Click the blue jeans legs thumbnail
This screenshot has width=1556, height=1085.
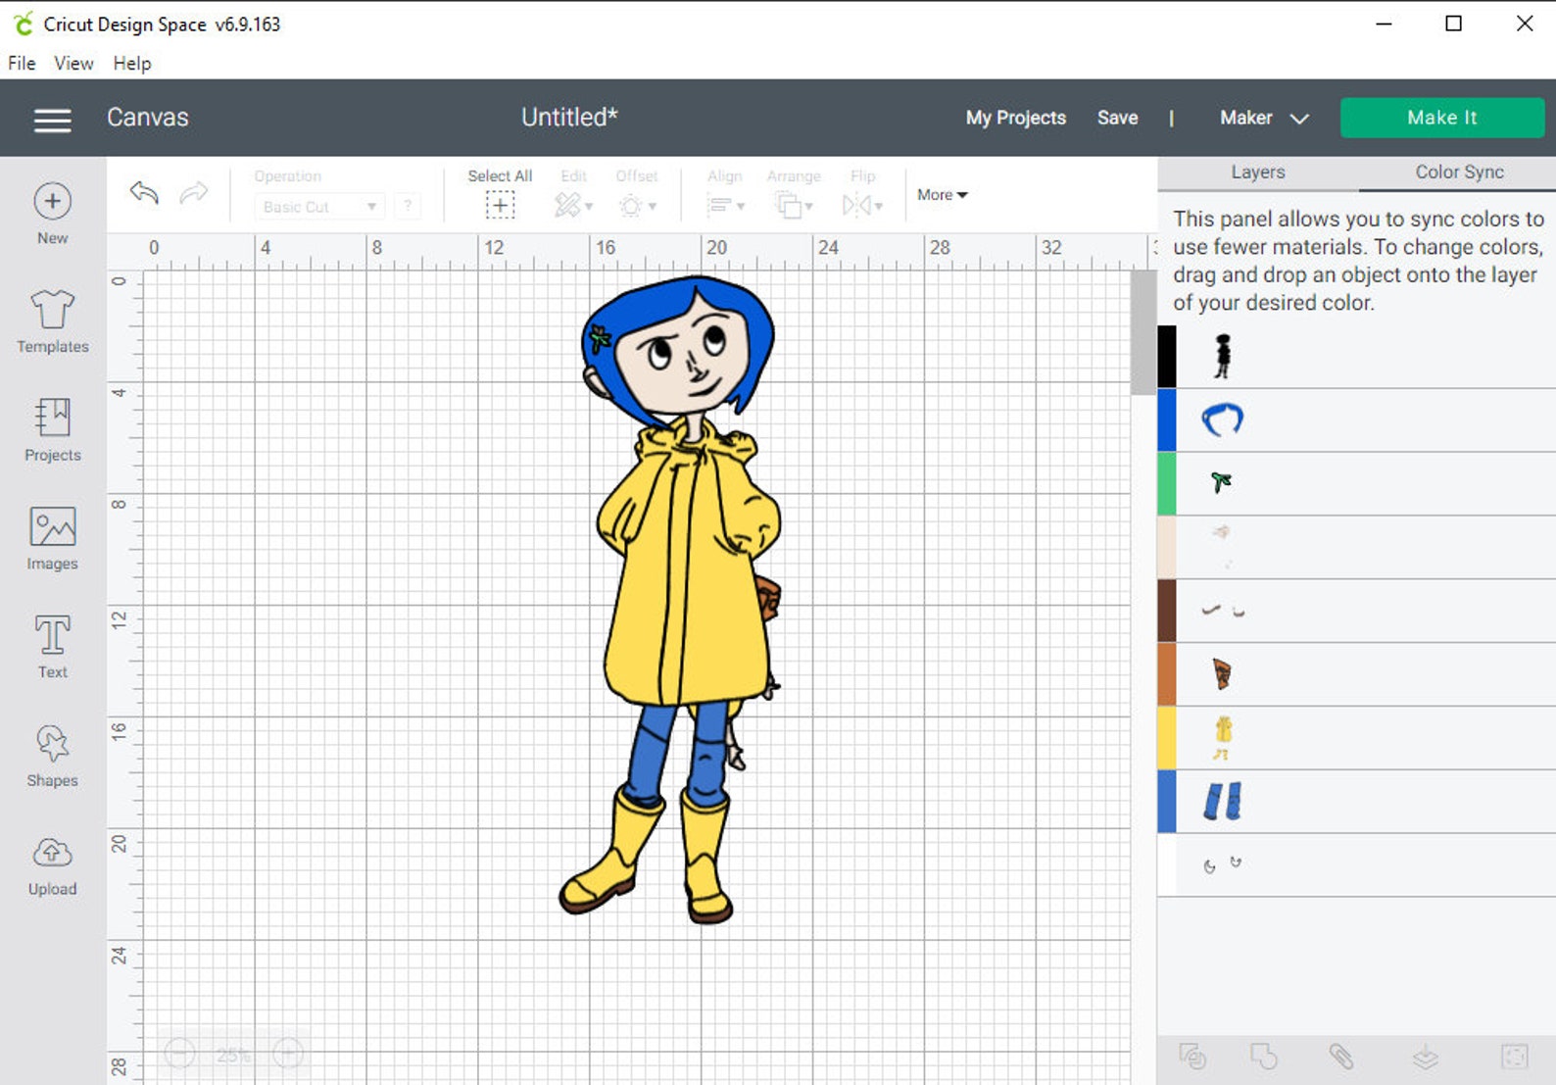[1222, 801]
